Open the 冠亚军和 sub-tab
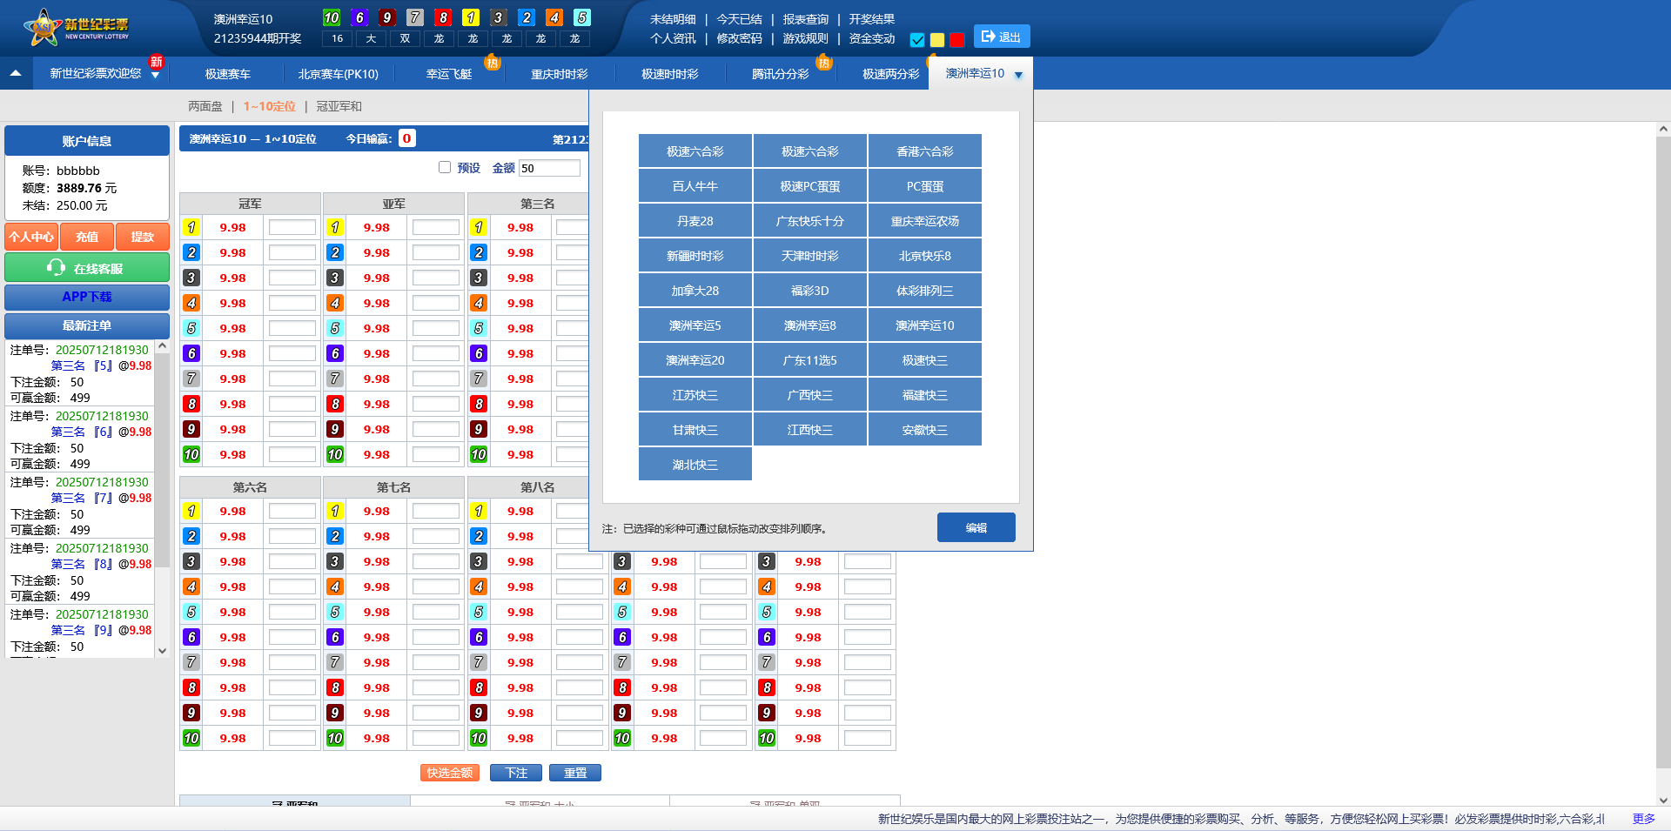Screen dimensions: 1671x831 point(339,106)
